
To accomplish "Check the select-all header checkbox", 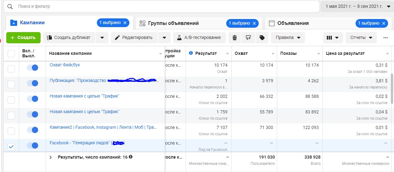I will (x=11, y=54).
